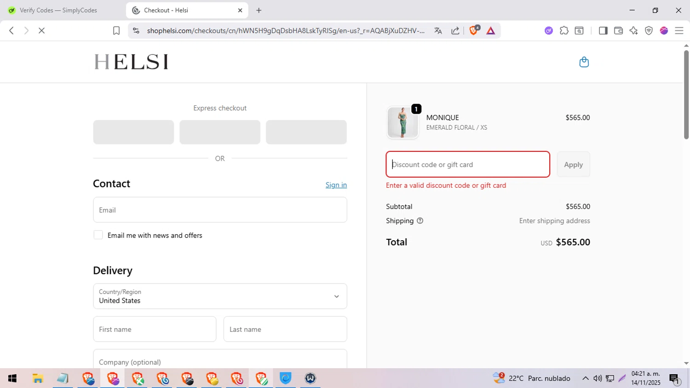Click the MONIQUE product name text
This screenshot has width=690, height=388.
(443, 117)
